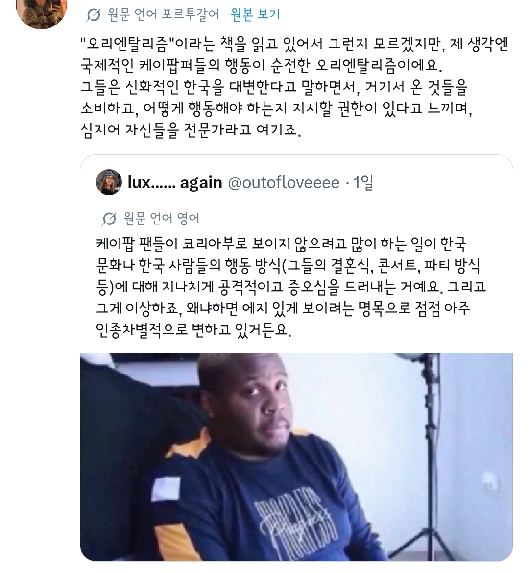Open the lux...... again display name

[x=175, y=182]
